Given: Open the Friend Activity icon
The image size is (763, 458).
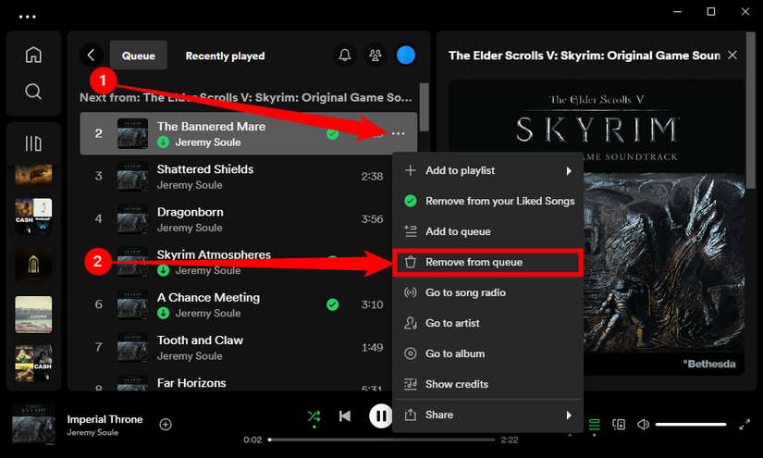Looking at the screenshot, I should click(x=375, y=56).
